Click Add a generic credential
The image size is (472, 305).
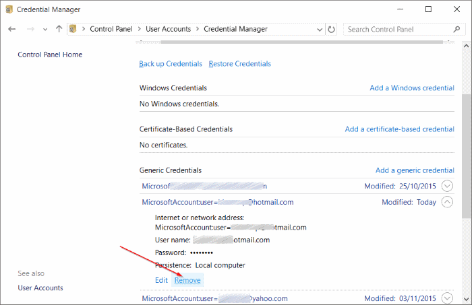pyautogui.click(x=415, y=170)
